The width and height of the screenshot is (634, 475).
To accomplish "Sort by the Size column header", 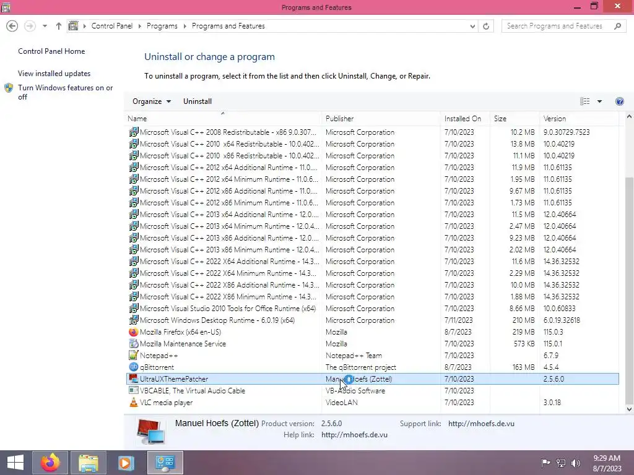I will pos(515,118).
